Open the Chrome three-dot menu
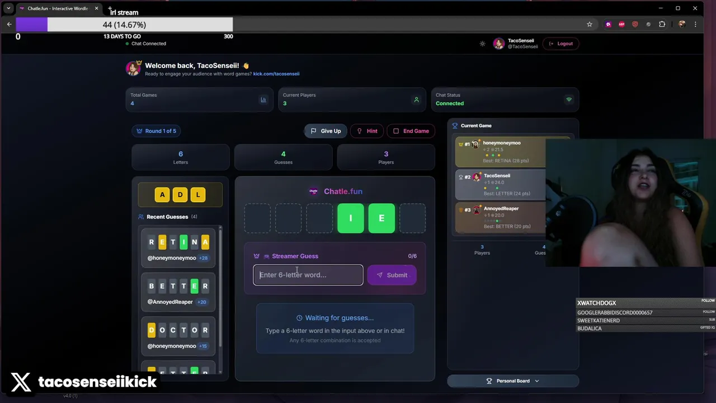The height and width of the screenshot is (403, 716). click(x=695, y=24)
